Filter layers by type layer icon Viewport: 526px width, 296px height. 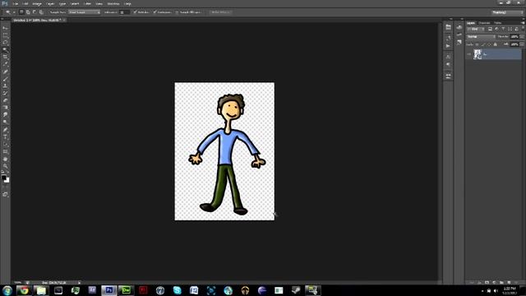click(503, 30)
